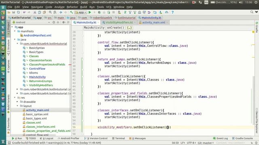Click the scroll-from-source target icon
Screen dimensions: 259x145
[x=54, y=22]
